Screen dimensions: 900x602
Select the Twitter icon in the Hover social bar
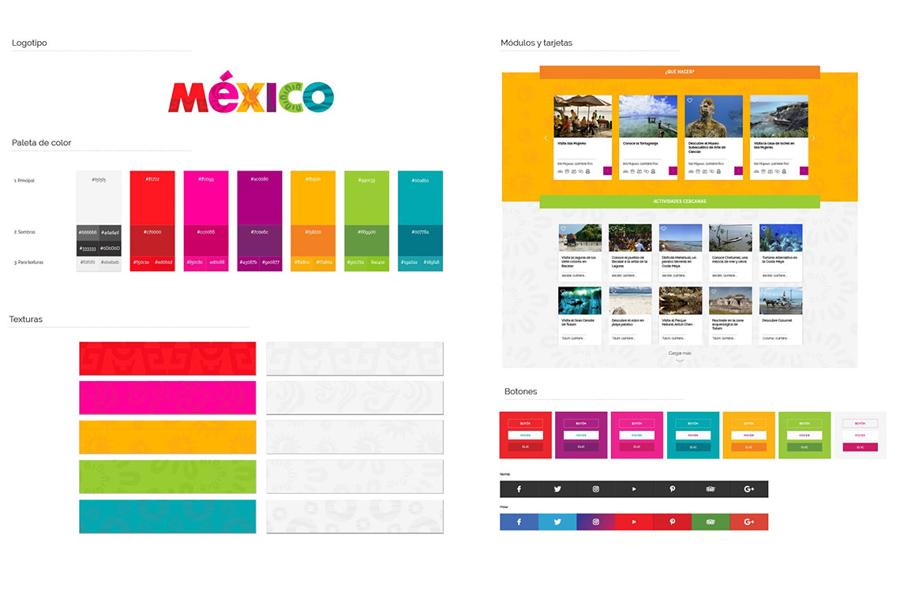(557, 522)
